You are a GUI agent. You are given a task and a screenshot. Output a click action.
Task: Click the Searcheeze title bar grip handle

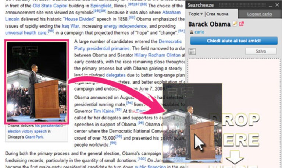(242, 5)
